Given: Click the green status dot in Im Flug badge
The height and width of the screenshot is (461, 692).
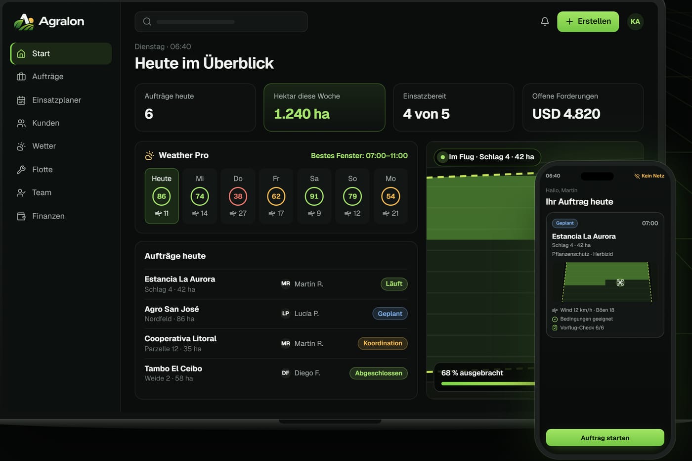Looking at the screenshot, I should pyautogui.click(x=442, y=157).
